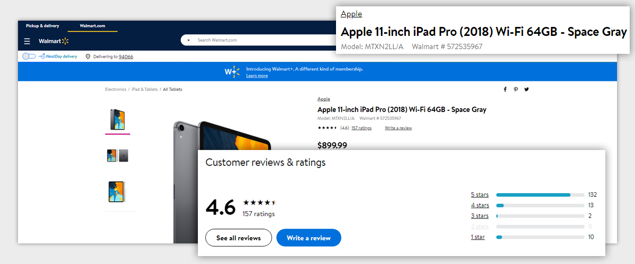Share product on Pinterest icon
This screenshot has height=264, width=635.
pyautogui.click(x=515, y=89)
